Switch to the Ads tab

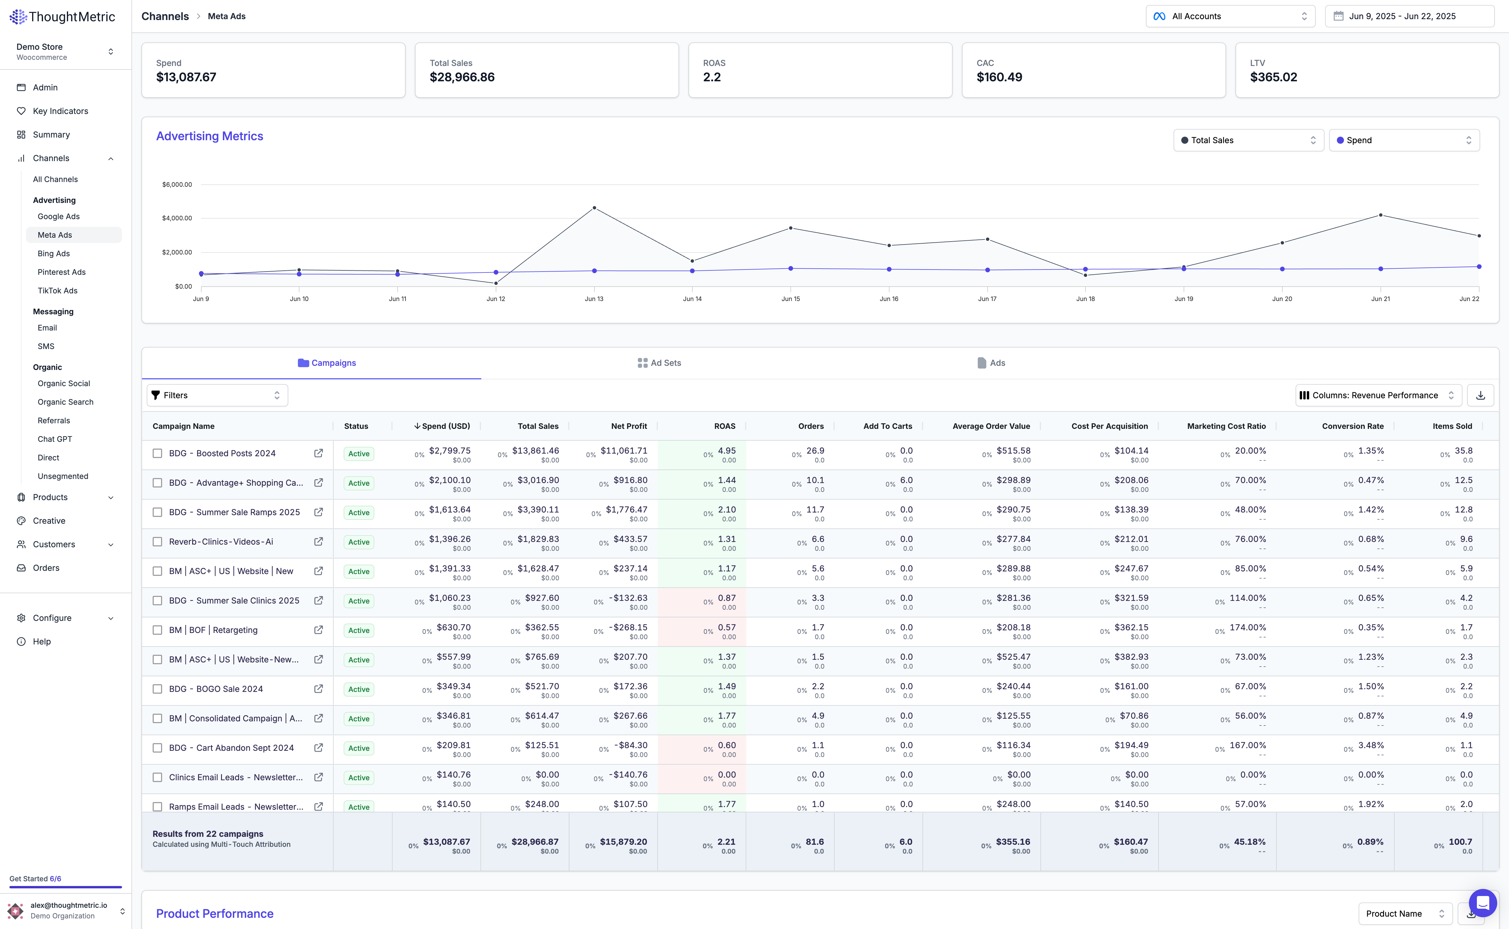[991, 363]
